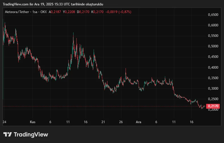Click the 0,4000 price axis label
Image resolution: width=224 pixels, height=143 pixels.
[x=213, y=68]
